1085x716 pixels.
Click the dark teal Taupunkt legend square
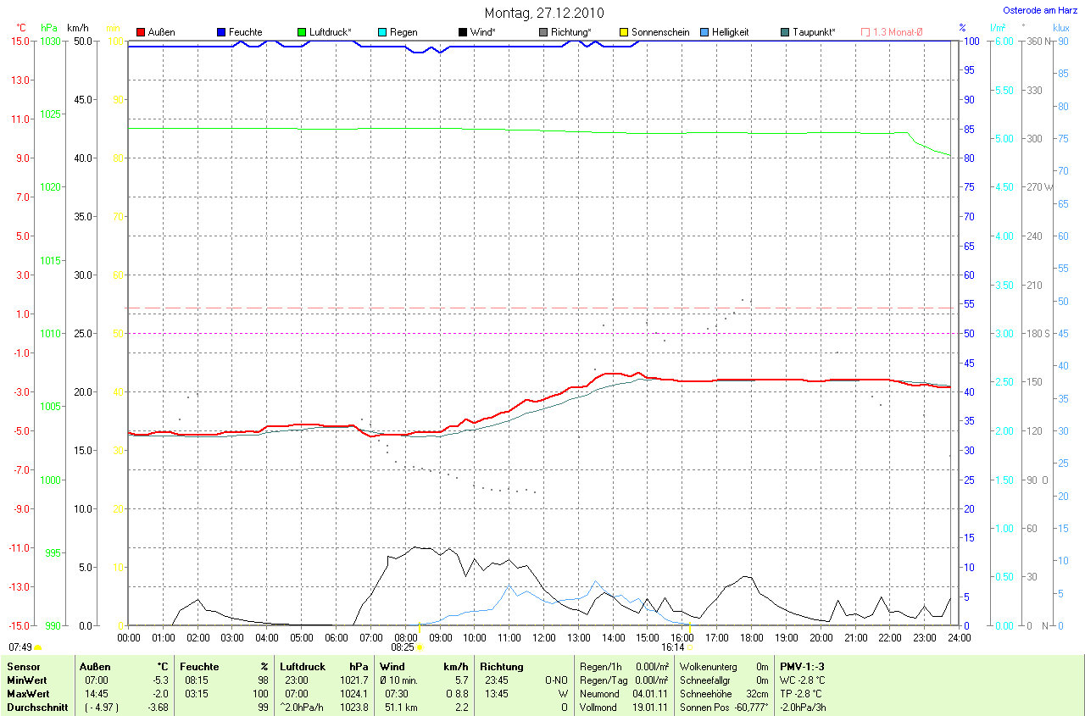click(x=785, y=32)
